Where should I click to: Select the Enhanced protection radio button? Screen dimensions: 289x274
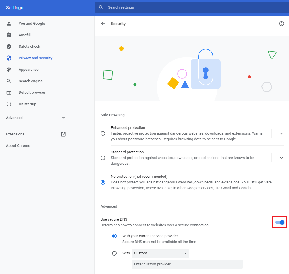[x=103, y=133]
